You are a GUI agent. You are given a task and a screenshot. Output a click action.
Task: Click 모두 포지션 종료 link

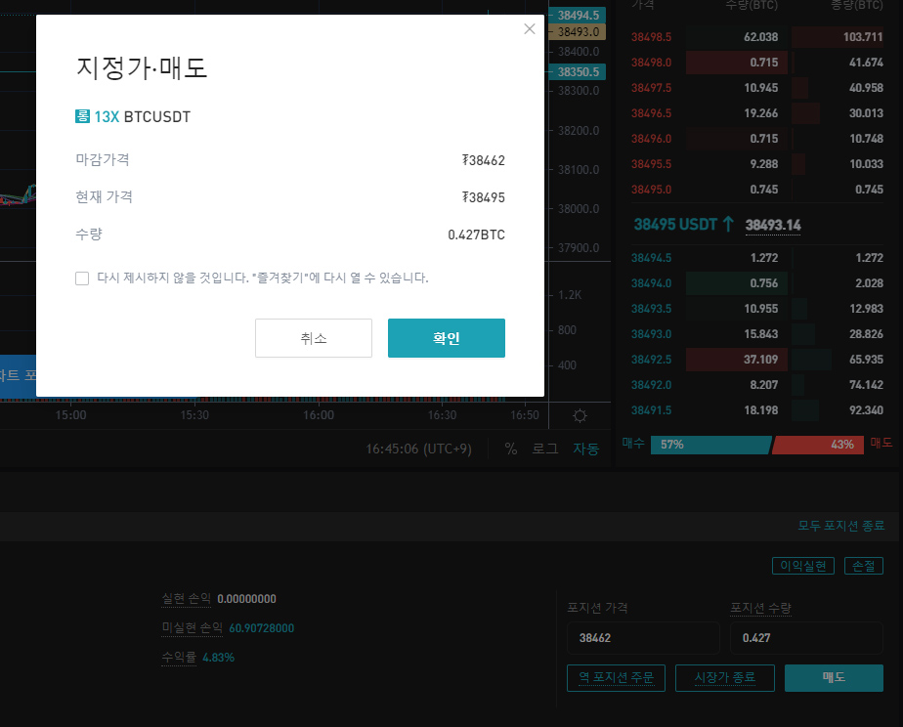tap(840, 526)
